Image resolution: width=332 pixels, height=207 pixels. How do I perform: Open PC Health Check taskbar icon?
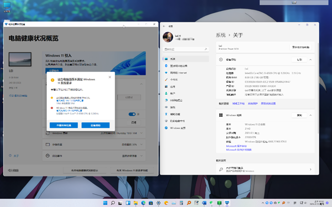click(227, 203)
